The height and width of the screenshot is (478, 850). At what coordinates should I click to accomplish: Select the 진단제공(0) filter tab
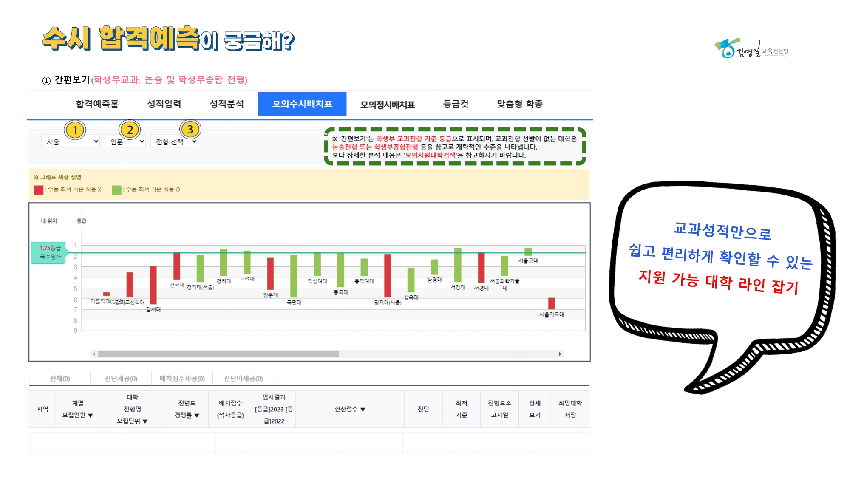121,379
